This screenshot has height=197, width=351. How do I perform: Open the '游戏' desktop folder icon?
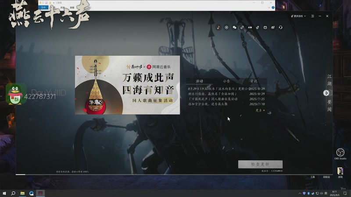coord(340,172)
